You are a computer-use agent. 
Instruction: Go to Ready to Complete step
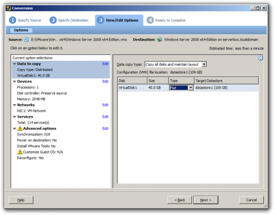170,20
